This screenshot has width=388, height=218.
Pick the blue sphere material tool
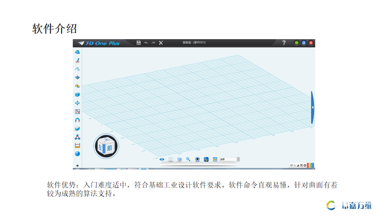click(77, 154)
